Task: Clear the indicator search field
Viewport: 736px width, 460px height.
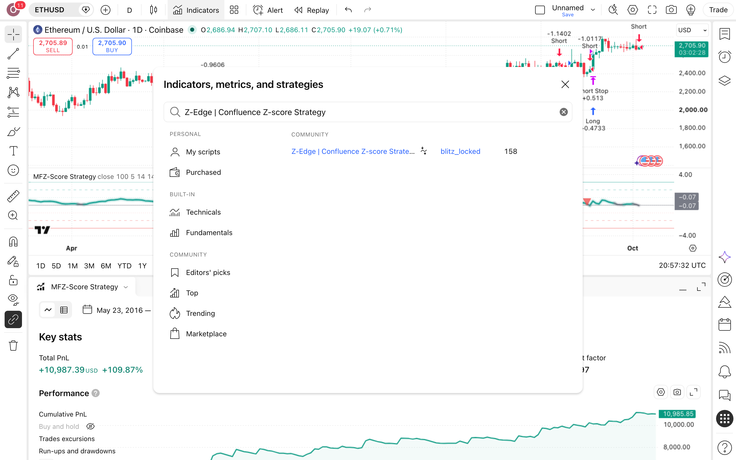Action: [x=563, y=112]
